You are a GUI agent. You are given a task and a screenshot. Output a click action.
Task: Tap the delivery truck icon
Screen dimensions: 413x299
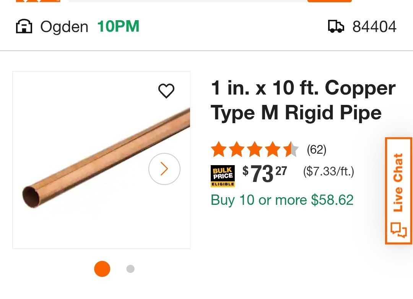pos(336,27)
